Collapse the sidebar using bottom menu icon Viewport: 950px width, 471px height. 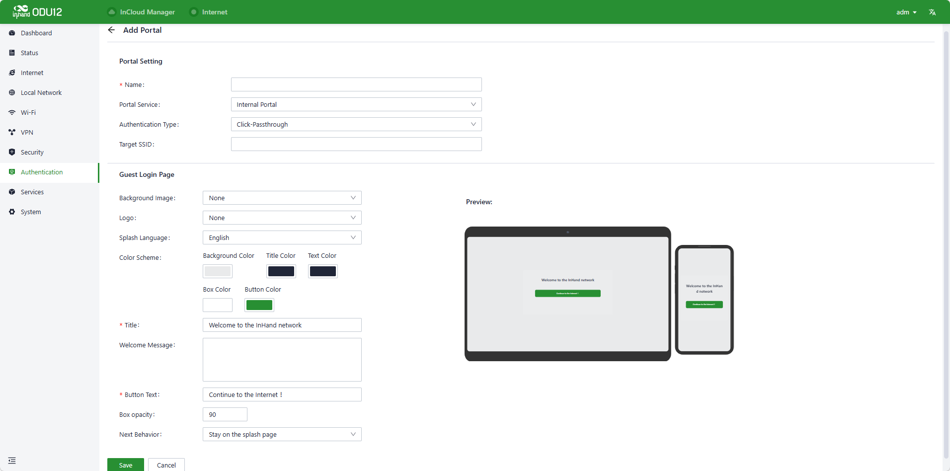click(x=12, y=461)
